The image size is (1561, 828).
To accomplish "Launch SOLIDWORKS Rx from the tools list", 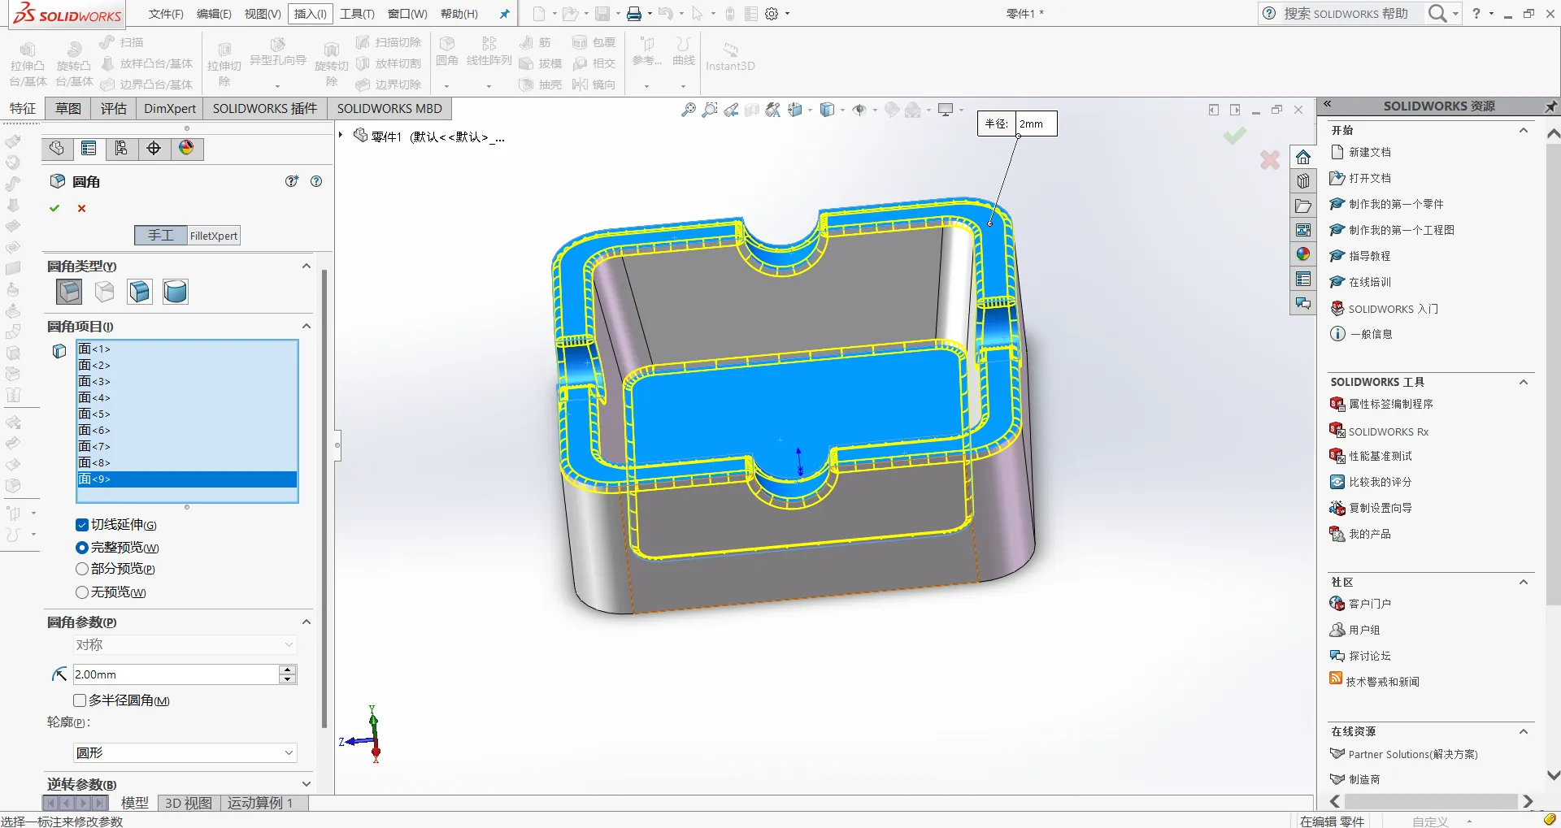I will 1388,431.
